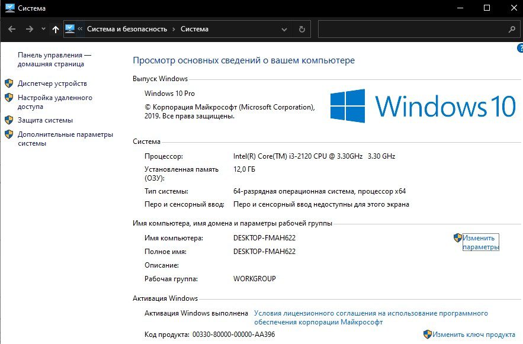Select the "Система" breadcrumb segment
Viewport: 523px width, 344px height.
[x=194, y=29]
